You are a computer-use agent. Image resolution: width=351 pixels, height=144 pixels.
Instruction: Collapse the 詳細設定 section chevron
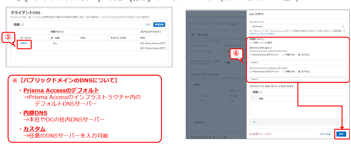coord(206,122)
